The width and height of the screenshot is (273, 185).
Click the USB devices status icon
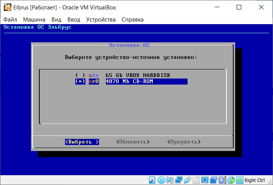point(188,180)
